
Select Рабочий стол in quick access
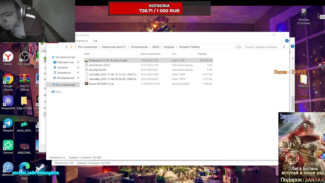coord(66,62)
